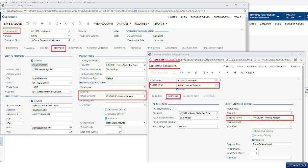The image size is (308, 168).
Task: Click the save disk icon in Customers toolbar
Action: (27, 24)
